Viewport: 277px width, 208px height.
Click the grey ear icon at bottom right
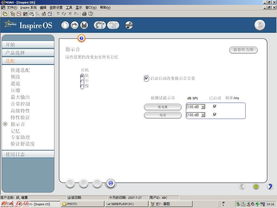242,186
